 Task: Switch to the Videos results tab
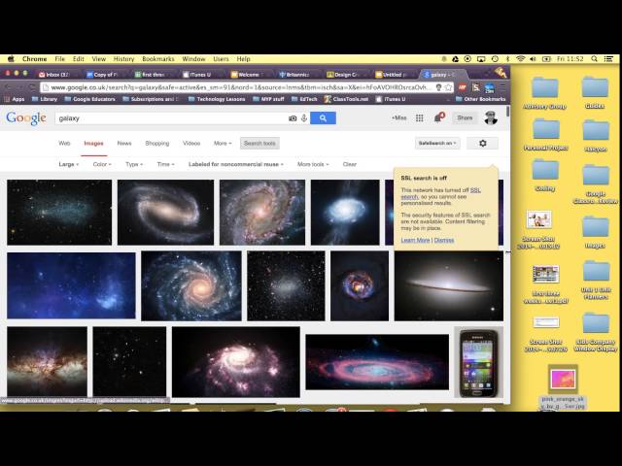click(x=191, y=143)
